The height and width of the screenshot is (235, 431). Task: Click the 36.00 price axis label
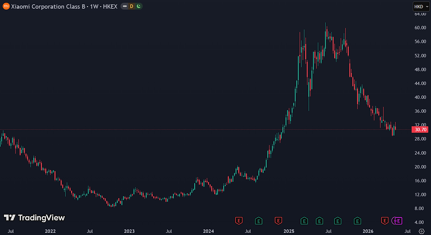click(420, 111)
